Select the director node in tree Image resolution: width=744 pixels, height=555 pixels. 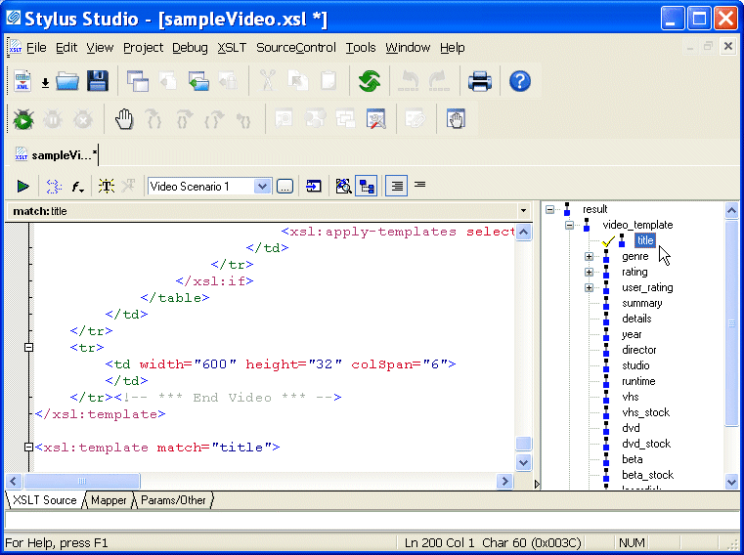tap(639, 350)
